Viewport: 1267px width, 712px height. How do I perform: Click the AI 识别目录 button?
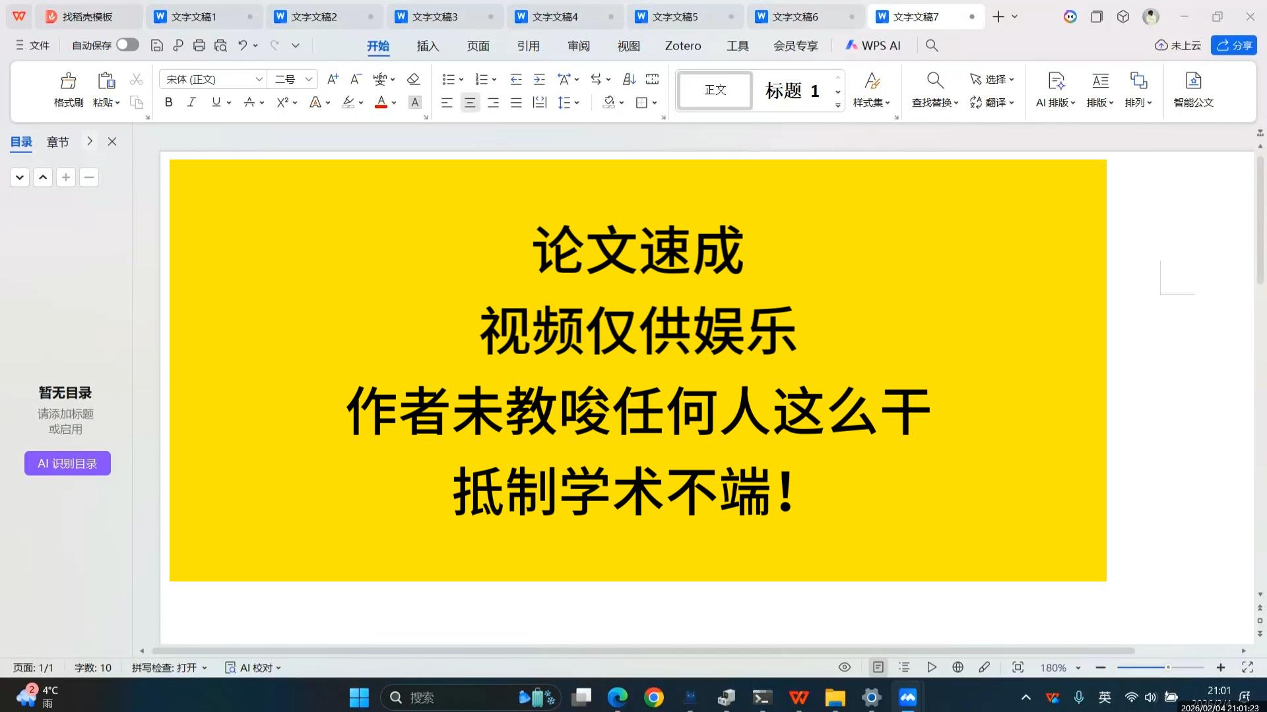pyautogui.click(x=67, y=463)
